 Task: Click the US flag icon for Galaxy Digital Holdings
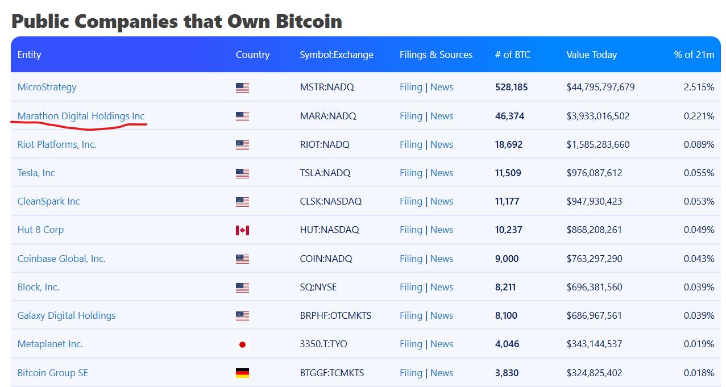(242, 316)
